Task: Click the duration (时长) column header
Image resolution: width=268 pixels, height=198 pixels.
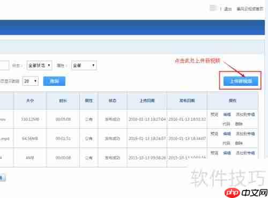Action: point(63,101)
